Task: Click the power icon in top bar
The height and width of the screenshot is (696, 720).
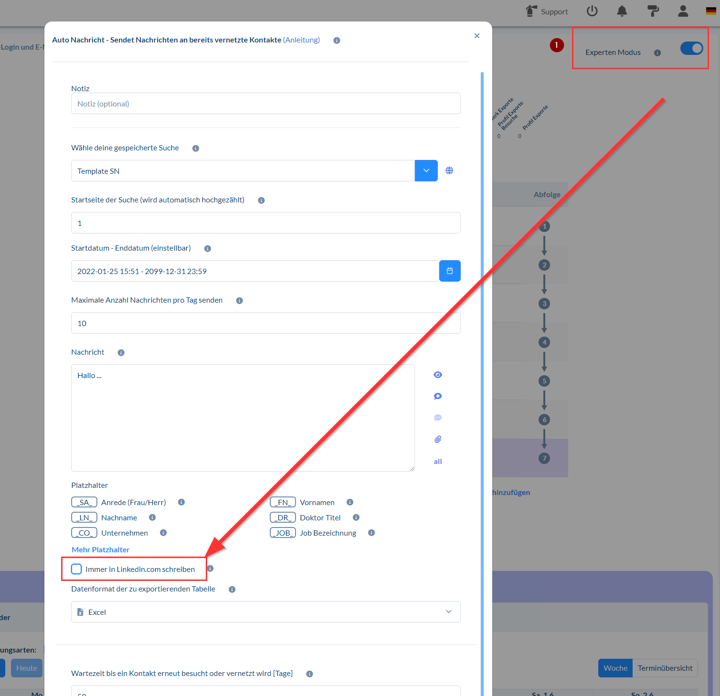Action: pos(592,11)
